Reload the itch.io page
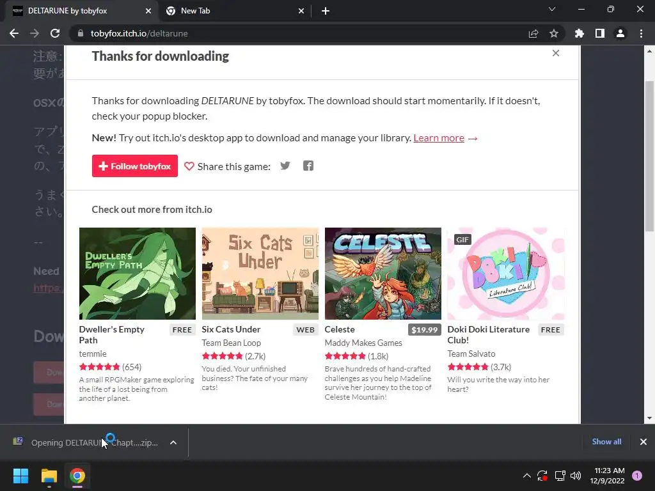The width and height of the screenshot is (655, 491). coord(55,33)
